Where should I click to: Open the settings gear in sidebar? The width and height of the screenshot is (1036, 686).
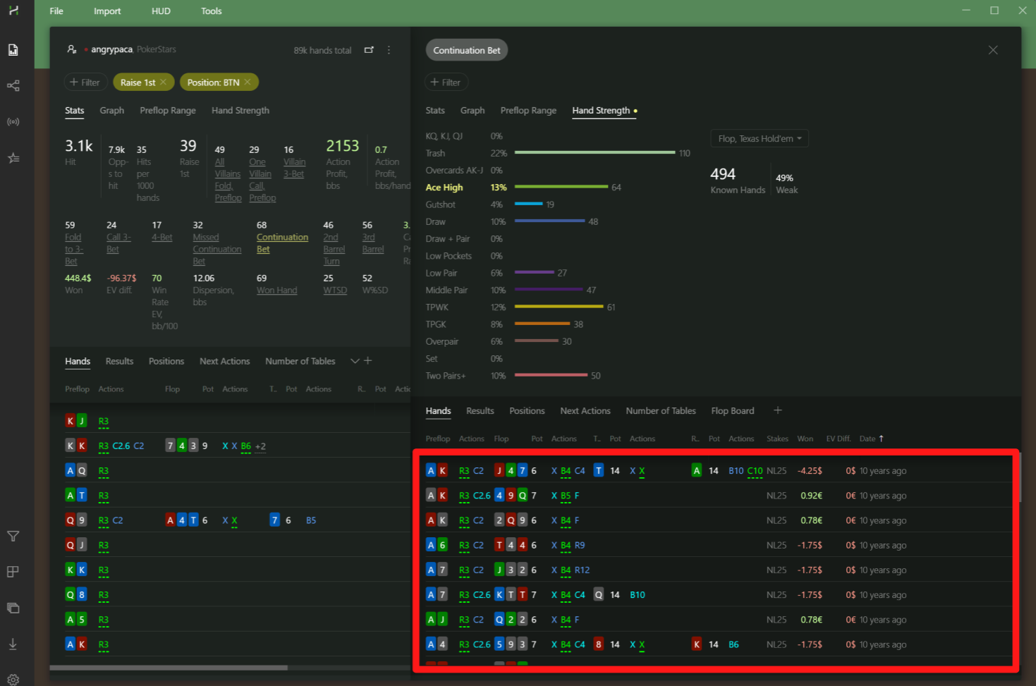tap(13, 680)
